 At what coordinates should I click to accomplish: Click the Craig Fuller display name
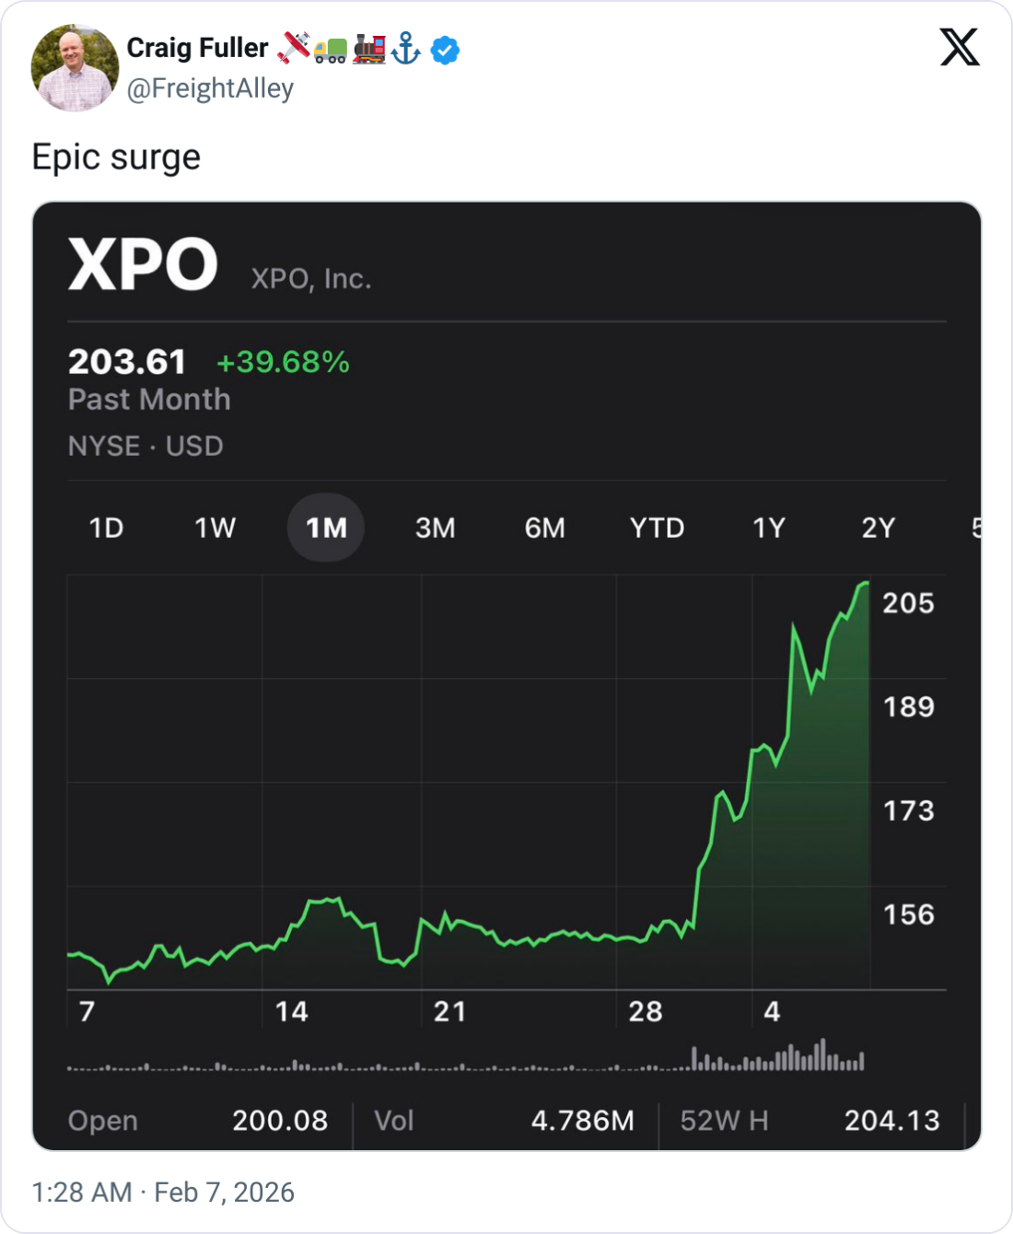(197, 48)
